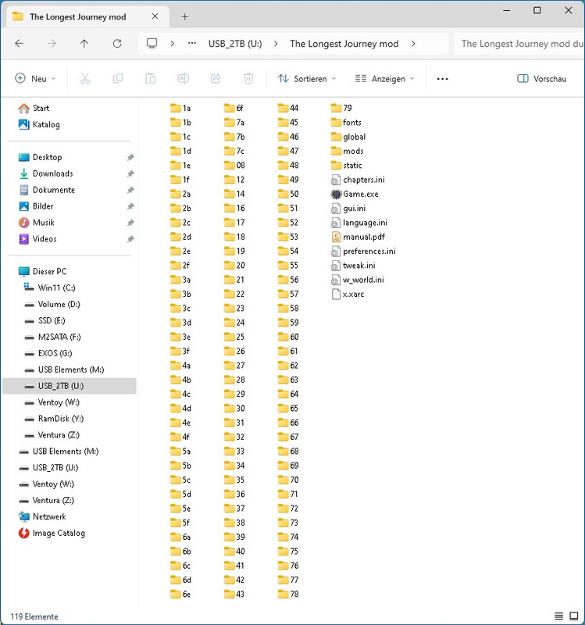
Task: Expand chevron after The Longest Journey mod
Action: 413,44
